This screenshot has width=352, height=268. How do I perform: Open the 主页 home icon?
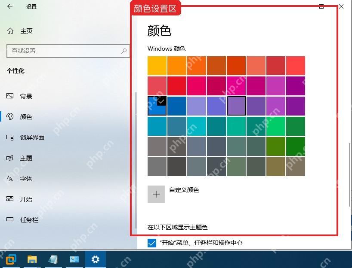coord(10,30)
